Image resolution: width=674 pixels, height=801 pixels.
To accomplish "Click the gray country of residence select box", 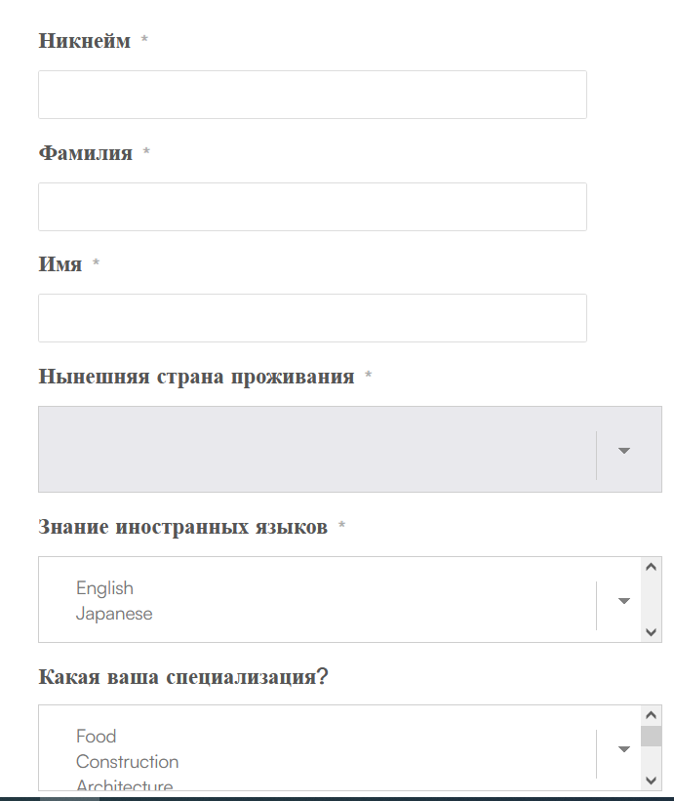I will tap(350, 449).
